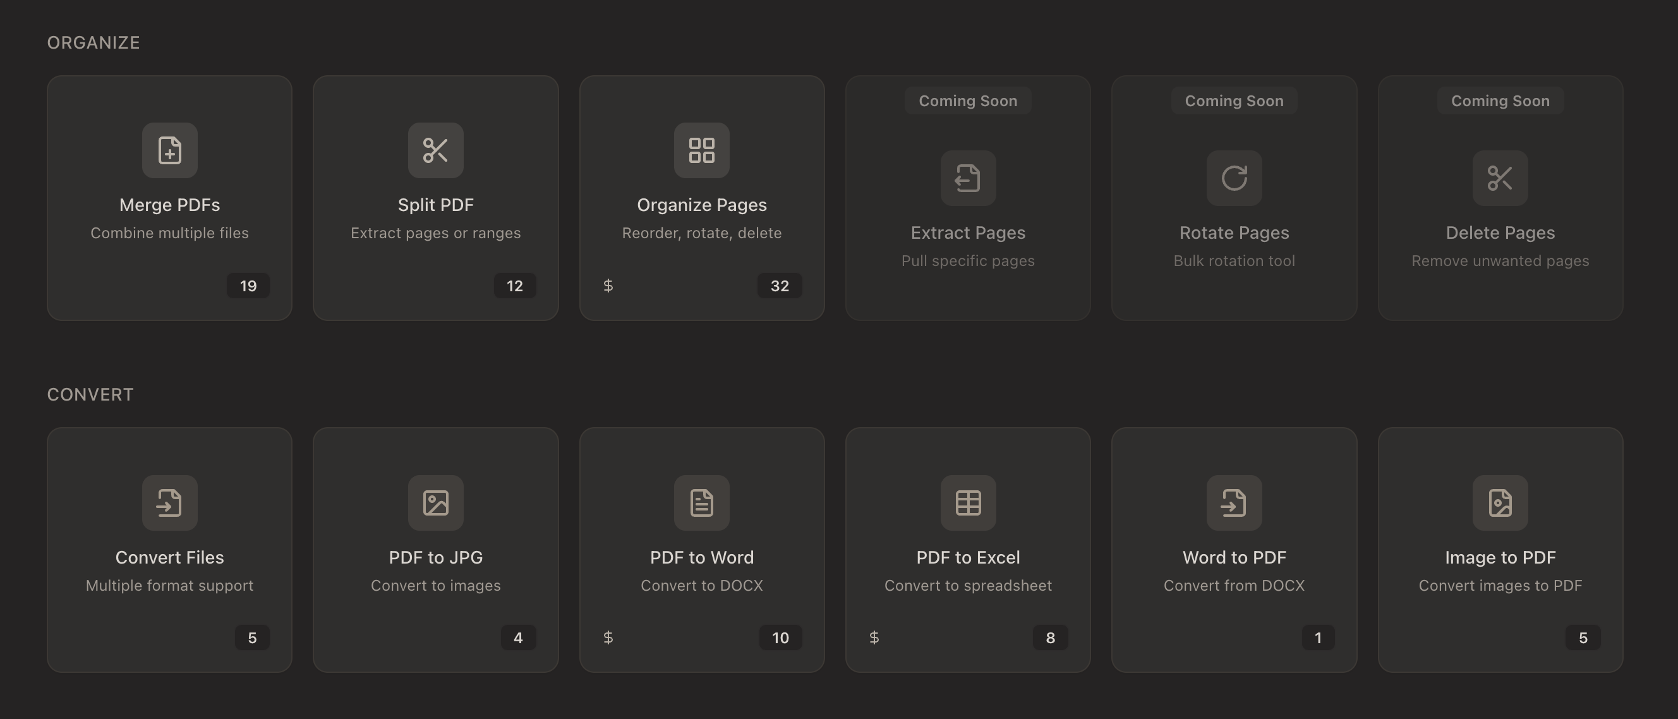Click the usage count 19 on Merge PDFs
This screenshot has height=719, width=1678.
click(x=248, y=285)
